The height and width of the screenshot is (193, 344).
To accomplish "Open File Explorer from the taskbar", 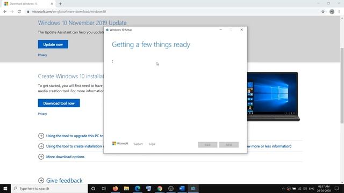I will 126,188.
